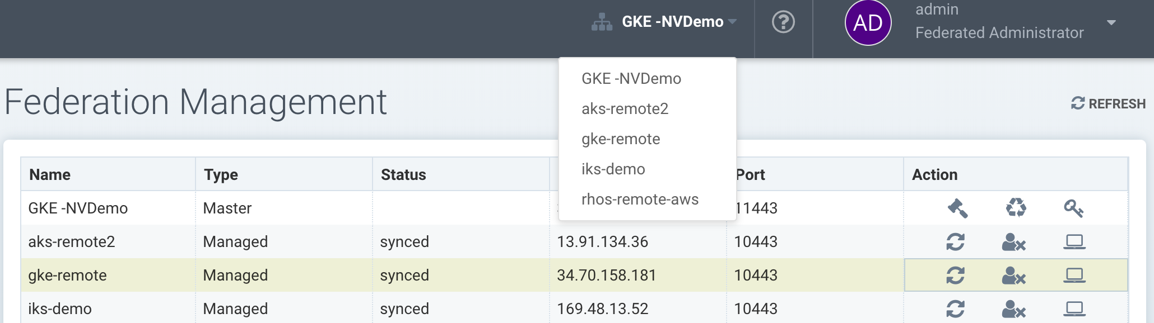Click the Name column header
This screenshot has height=323, width=1154.
50,175
